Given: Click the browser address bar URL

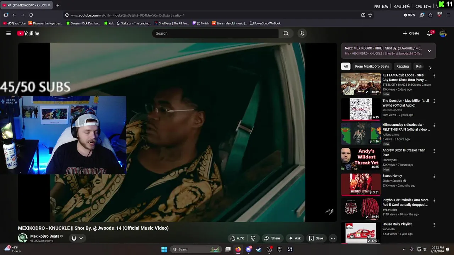Looking at the screenshot, I should point(128,15).
